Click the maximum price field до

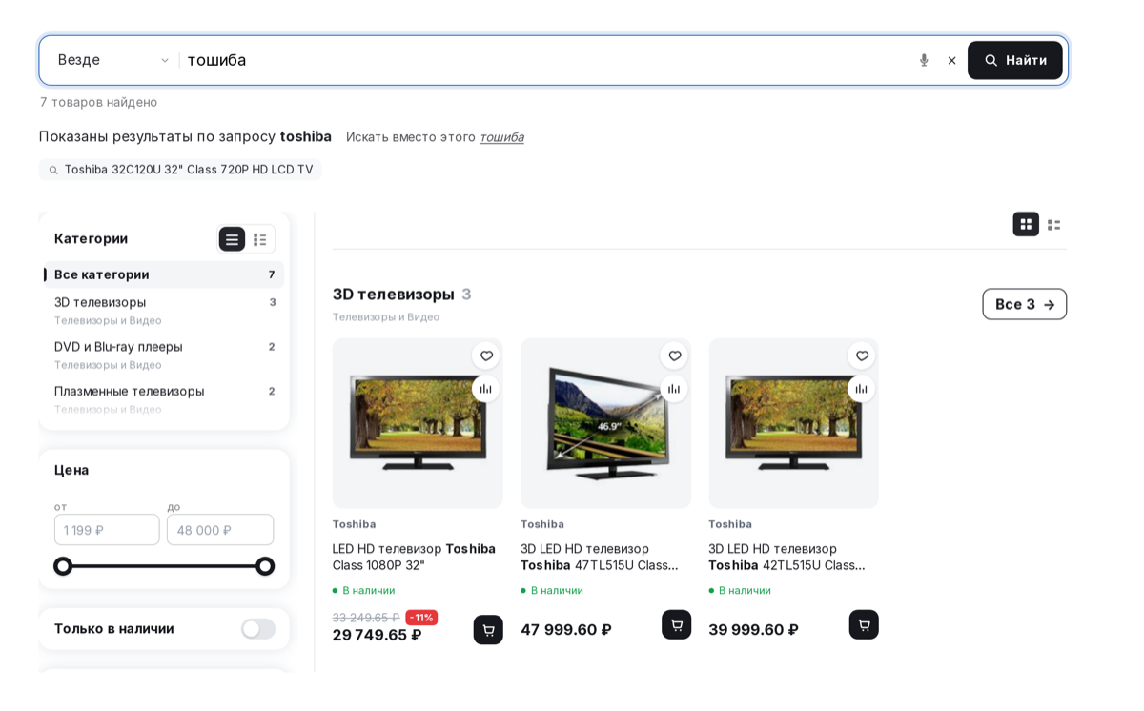click(x=220, y=530)
